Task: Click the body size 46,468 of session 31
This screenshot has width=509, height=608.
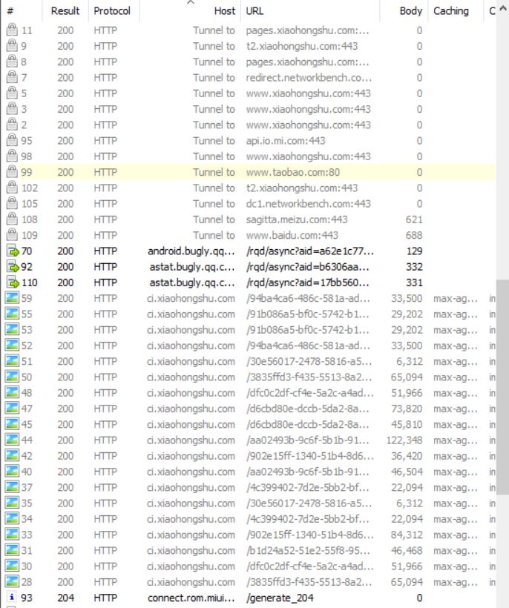Action: click(407, 551)
